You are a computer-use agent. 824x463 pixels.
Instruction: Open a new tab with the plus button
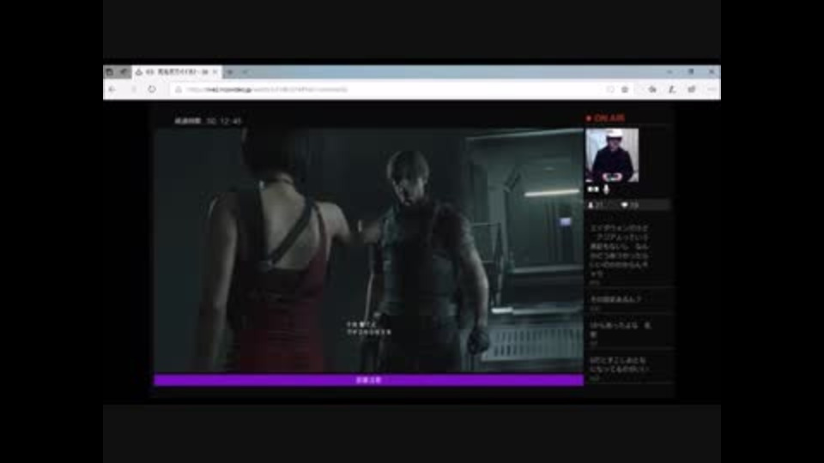click(230, 72)
